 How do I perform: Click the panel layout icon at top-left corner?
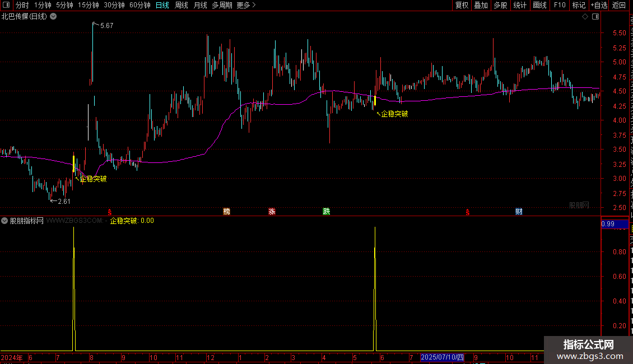(x=6, y=5)
